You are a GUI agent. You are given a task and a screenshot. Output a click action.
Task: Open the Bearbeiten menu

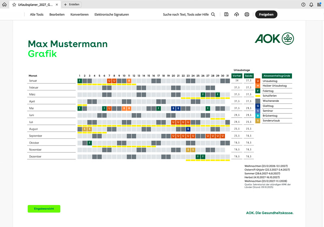(x=57, y=14)
